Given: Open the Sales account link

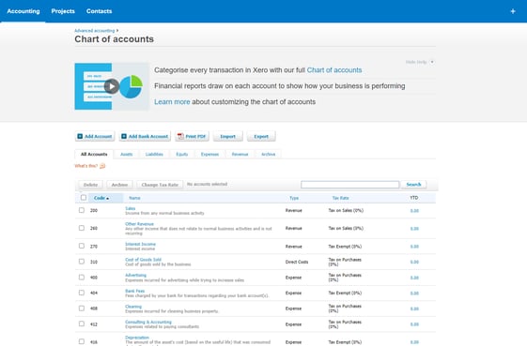Looking at the screenshot, I should click(x=130, y=208).
